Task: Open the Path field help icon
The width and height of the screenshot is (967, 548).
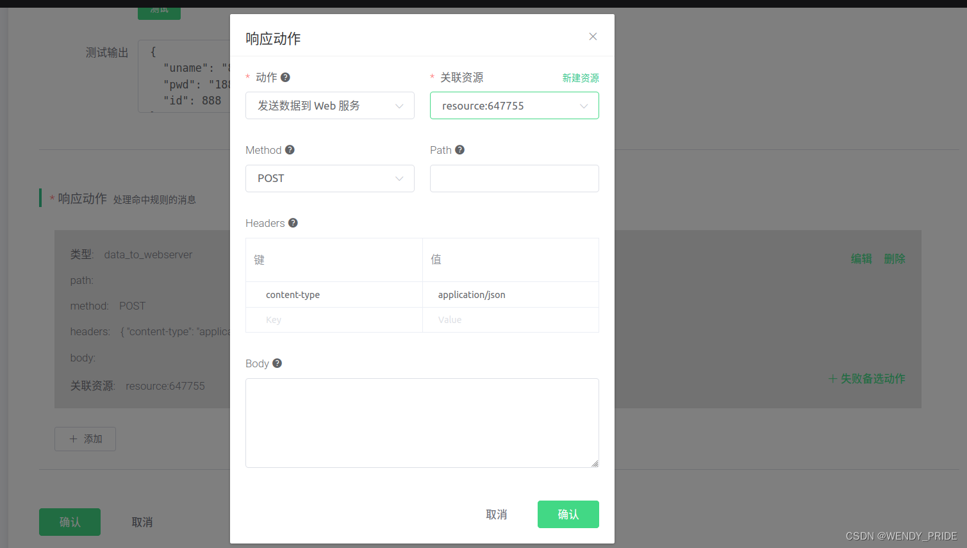Action: [460, 149]
